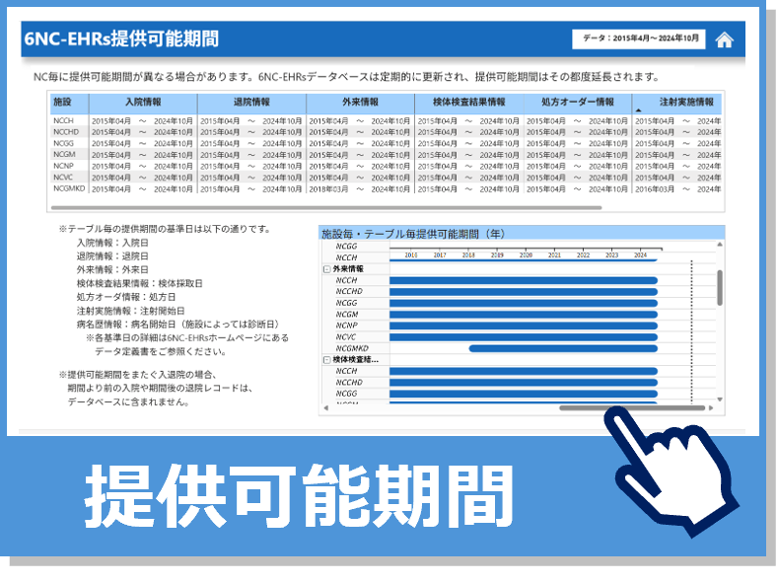The height and width of the screenshot is (583, 778).
Task: Click the chart's vertical scrollbar thumb
Action: click(x=719, y=285)
